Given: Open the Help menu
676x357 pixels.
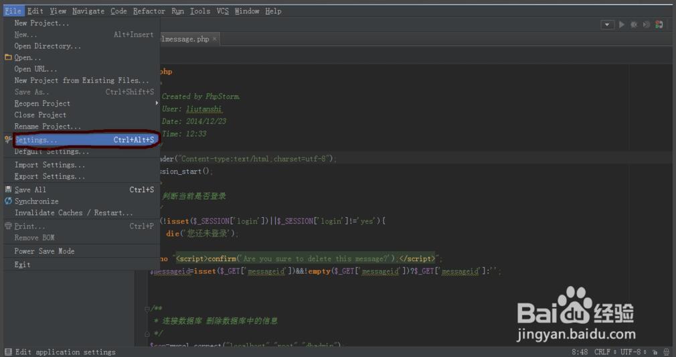Looking at the screenshot, I should [x=273, y=11].
